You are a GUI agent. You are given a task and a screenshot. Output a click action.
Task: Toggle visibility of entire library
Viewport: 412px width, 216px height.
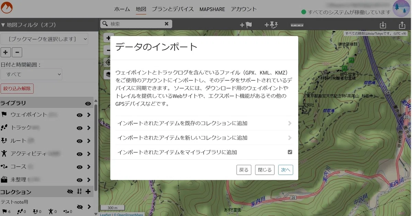[x=88, y=103]
